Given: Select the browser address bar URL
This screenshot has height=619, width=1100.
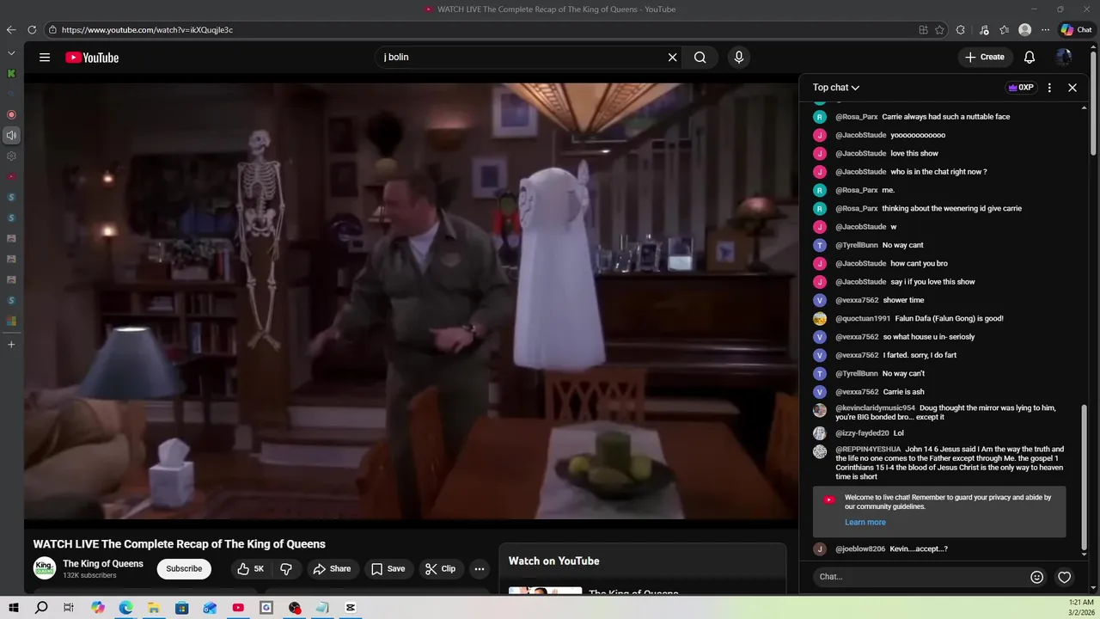Looking at the screenshot, I should click(x=147, y=30).
